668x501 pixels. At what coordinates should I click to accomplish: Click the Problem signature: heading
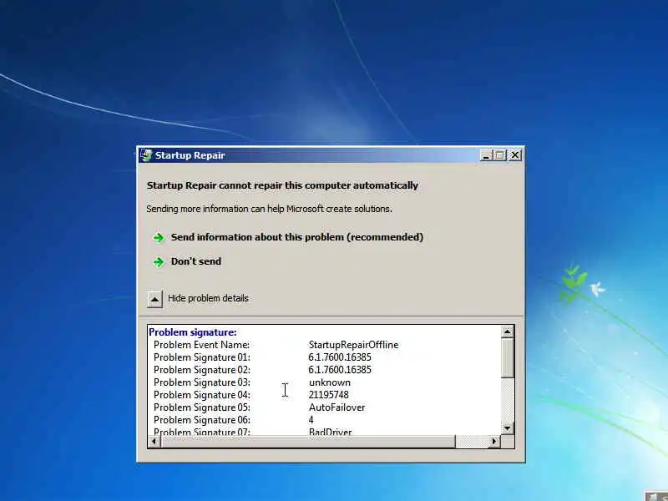click(193, 332)
